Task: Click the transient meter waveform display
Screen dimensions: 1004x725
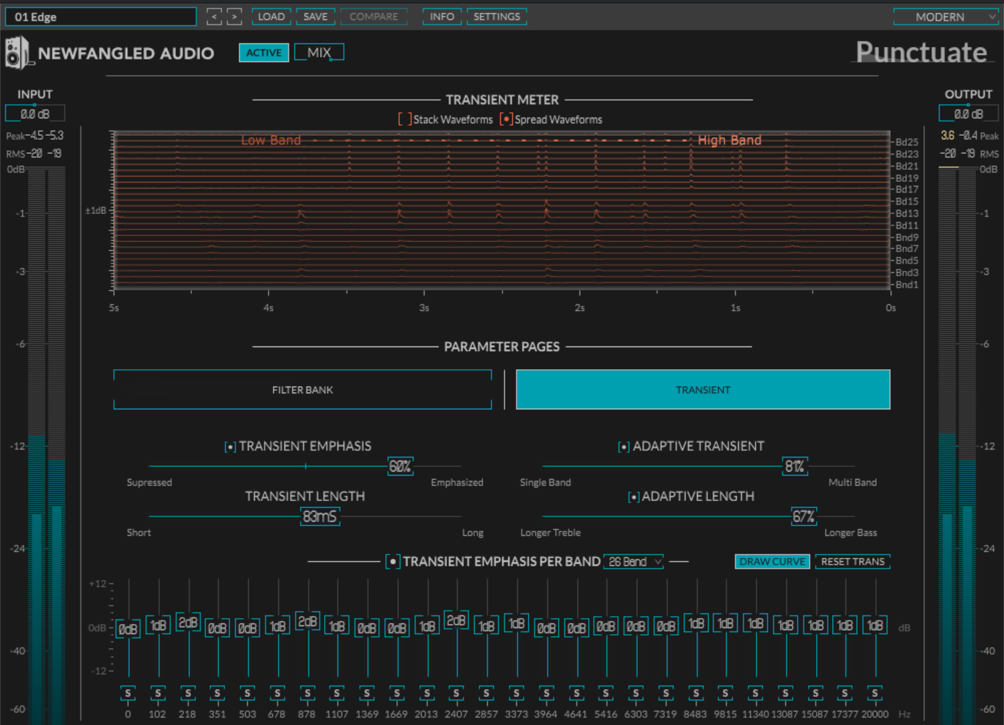Action: coord(502,211)
